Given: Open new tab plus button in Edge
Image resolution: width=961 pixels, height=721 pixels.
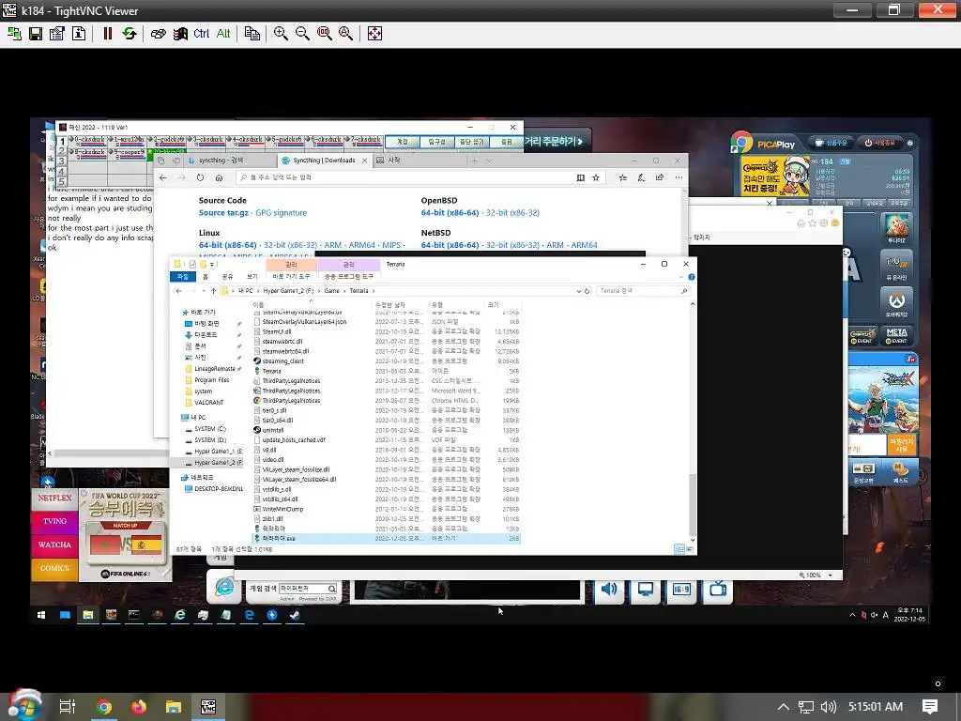Looking at the screenshot, I should tap(474, 161).
